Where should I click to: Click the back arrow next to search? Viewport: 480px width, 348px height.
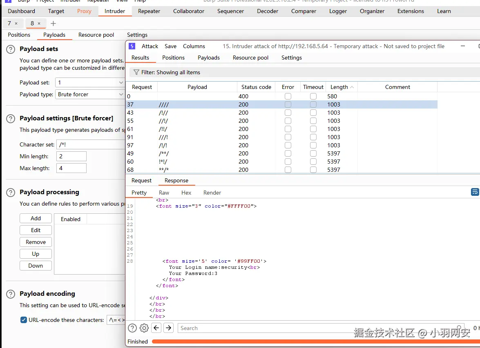pyautogui.click(x=156, y=328)
